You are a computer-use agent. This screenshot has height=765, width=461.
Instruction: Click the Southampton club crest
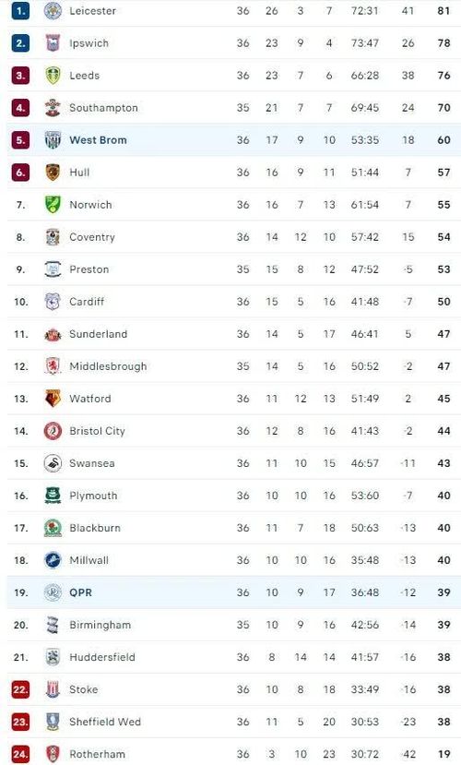pyautogui.click(x=53, y=107)
